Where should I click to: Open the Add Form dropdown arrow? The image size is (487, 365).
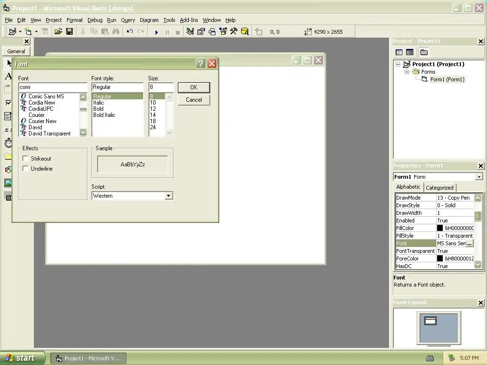click(36, 32)
